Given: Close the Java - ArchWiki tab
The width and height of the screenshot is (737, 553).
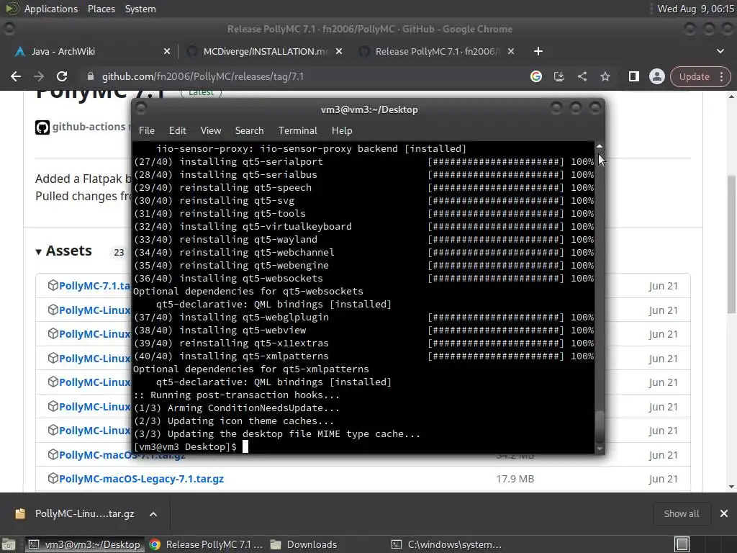Looking at the screenshot, I should [167, 51].
